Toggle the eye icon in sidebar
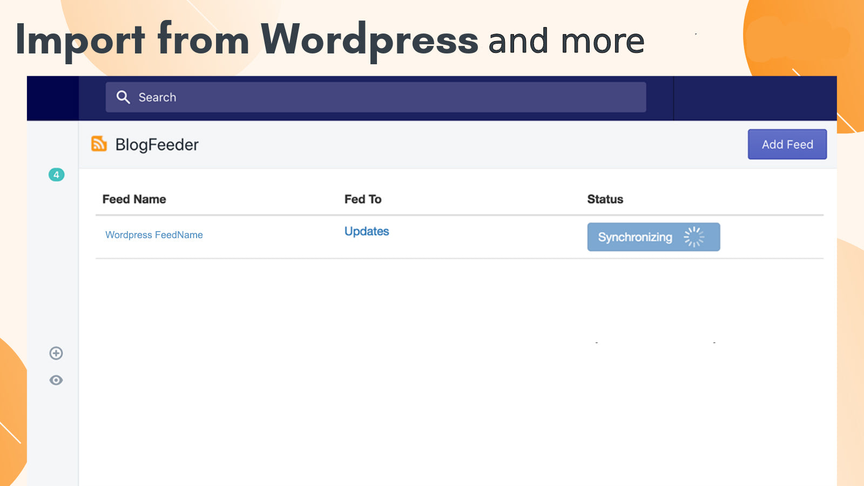The width and height of the screenshot is (864, 486). coord(56,380)
